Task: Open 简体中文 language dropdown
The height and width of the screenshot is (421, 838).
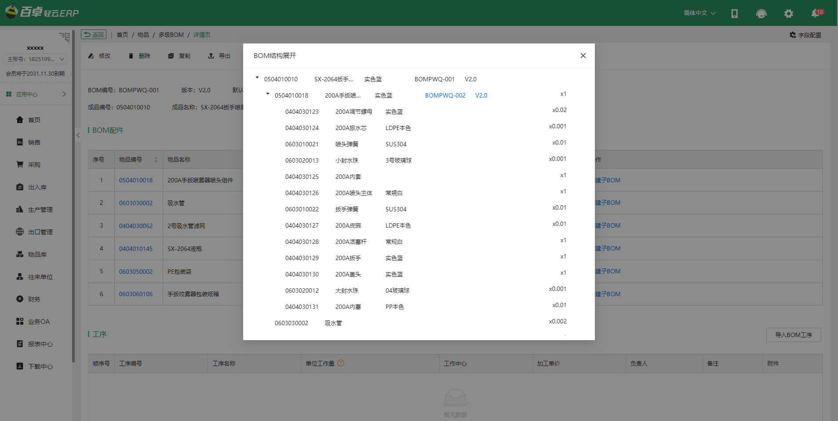Action: click(x=700, y=13)
